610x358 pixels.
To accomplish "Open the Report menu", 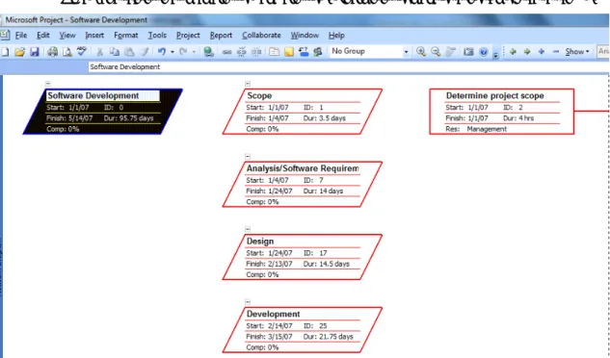I will pos(221,36).
